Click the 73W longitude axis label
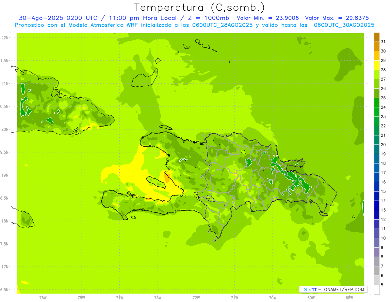The width and height of the screenshot is (392, 302). coord(158,297)
